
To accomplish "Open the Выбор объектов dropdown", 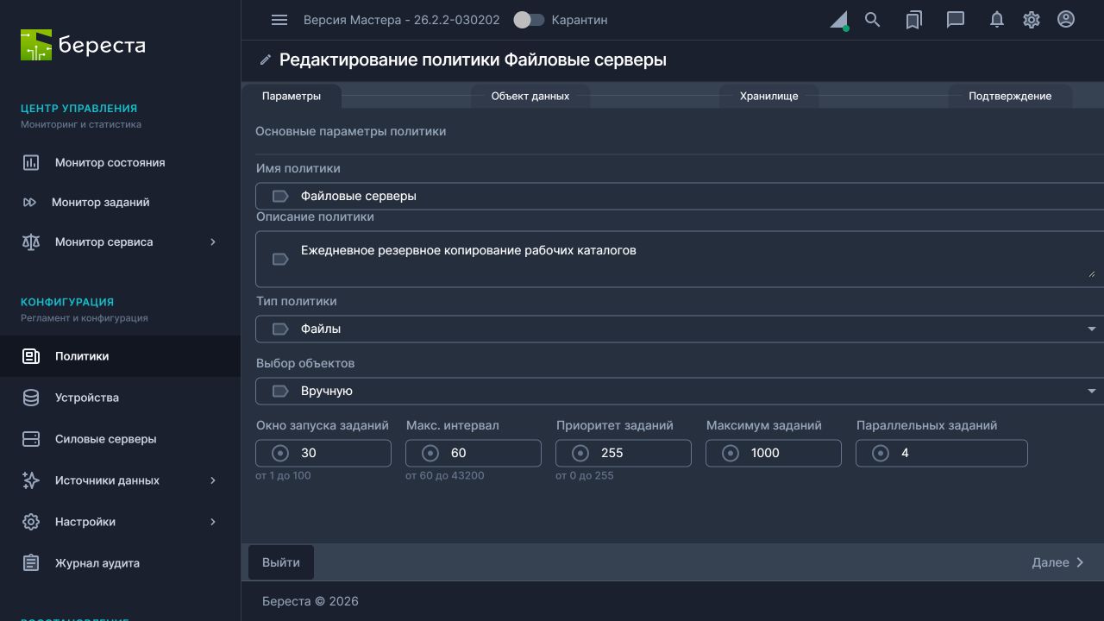I will tap(680, 391).
